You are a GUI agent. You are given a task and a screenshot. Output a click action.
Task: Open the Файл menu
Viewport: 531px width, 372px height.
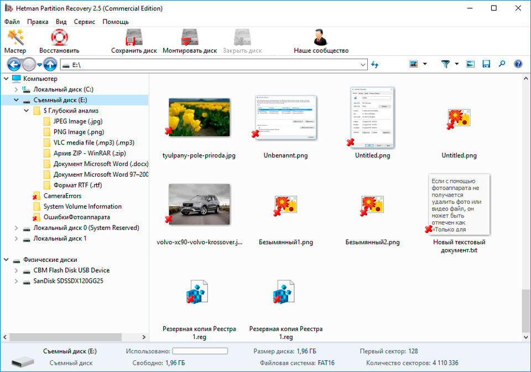click(12, 22)
